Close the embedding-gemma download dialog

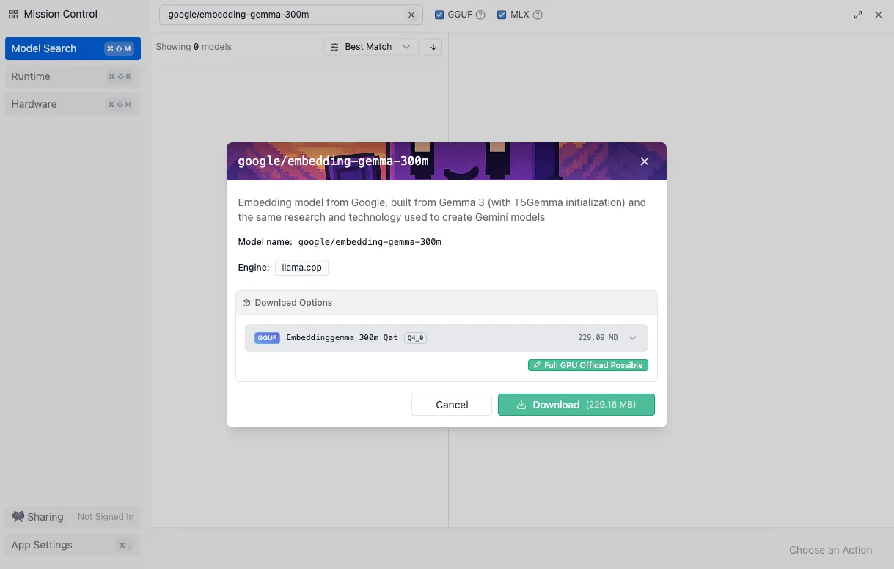point(645,161)
